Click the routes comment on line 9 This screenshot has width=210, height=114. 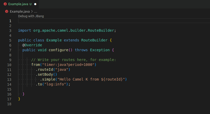(73, 60)
